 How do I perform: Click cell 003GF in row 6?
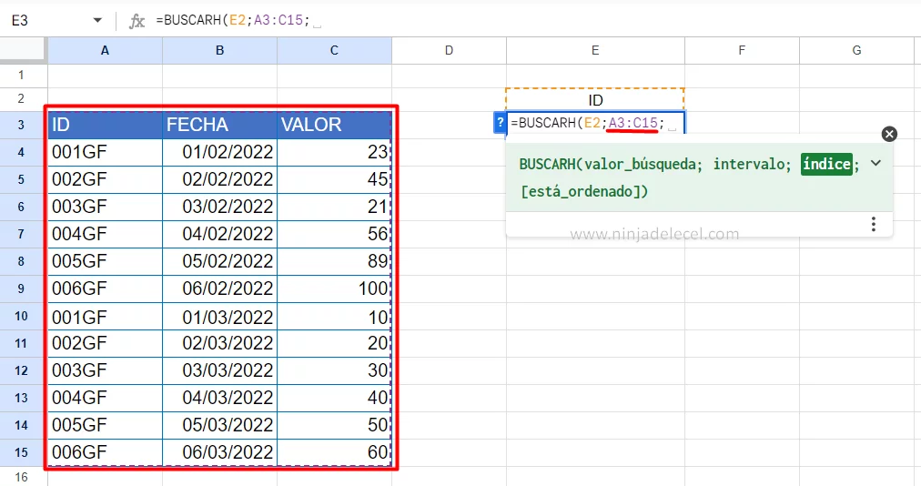106,207
